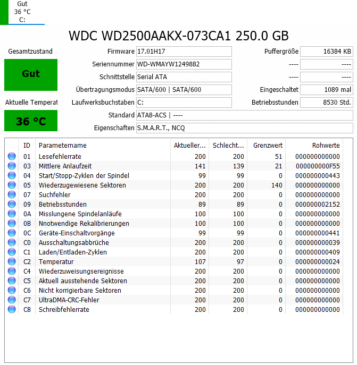357x365 pixels.
Task: Select Betriebsstunden in the SMART table
Action: (x=62, y=204)
